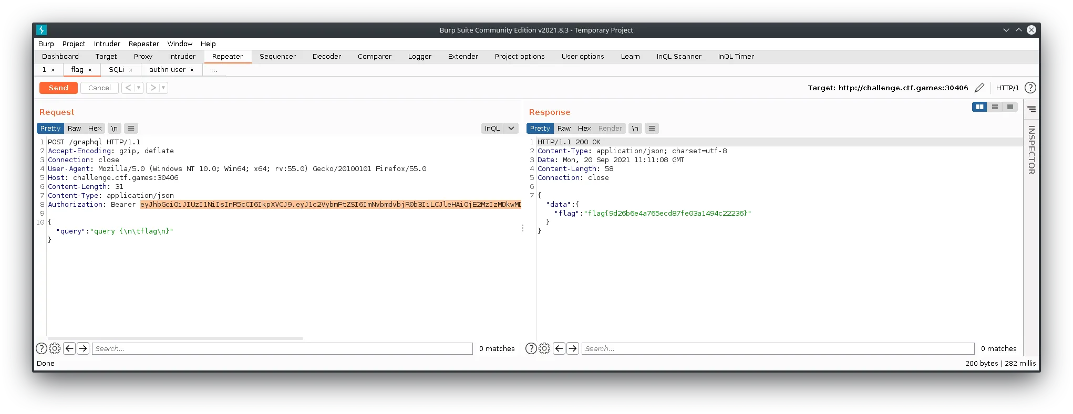Open the InQL dropdown arrow in Request

pyautogui.click(x=511, y=128)
